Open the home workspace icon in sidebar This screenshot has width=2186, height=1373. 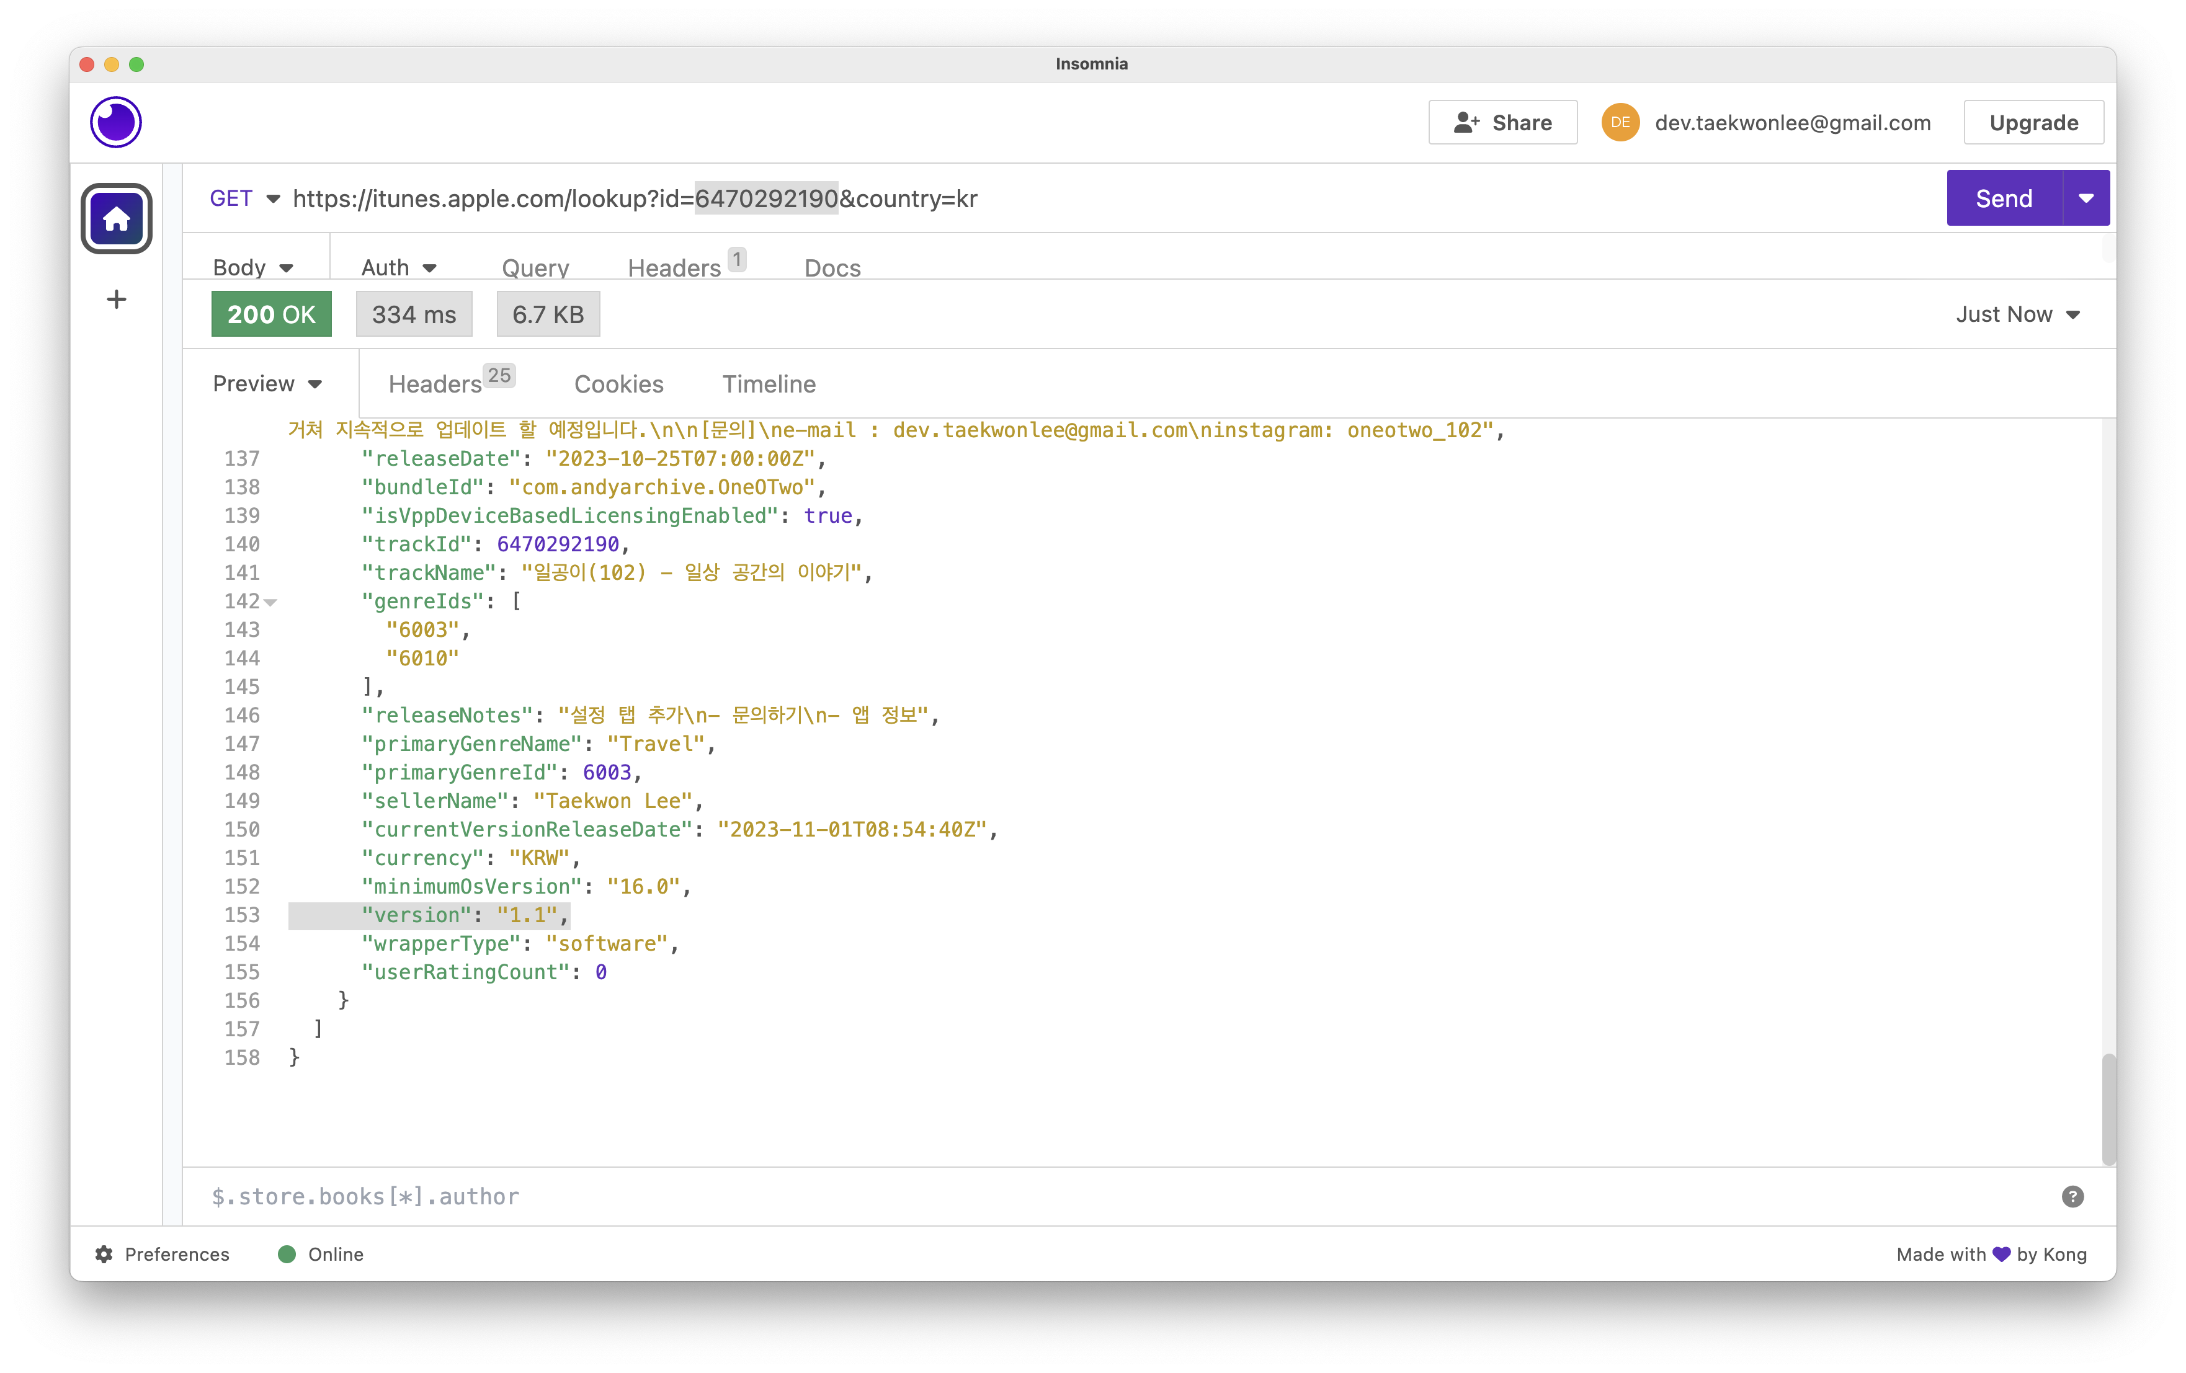(x=116, y=219)
